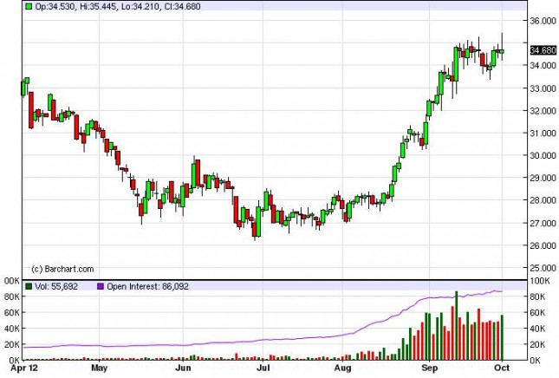Click the 'Vol: 55,692' label

56,286
